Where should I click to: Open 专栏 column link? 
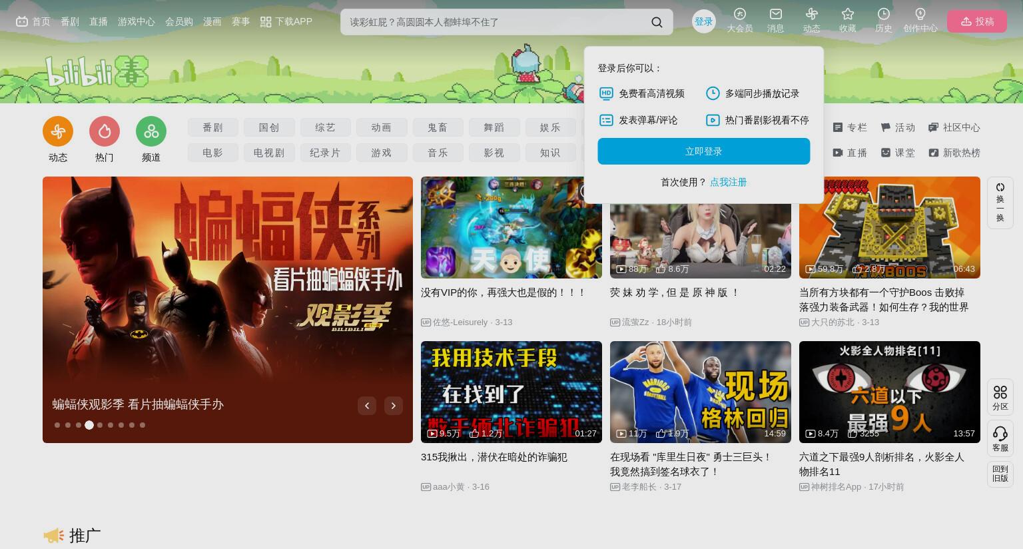[x=850, y=127]
